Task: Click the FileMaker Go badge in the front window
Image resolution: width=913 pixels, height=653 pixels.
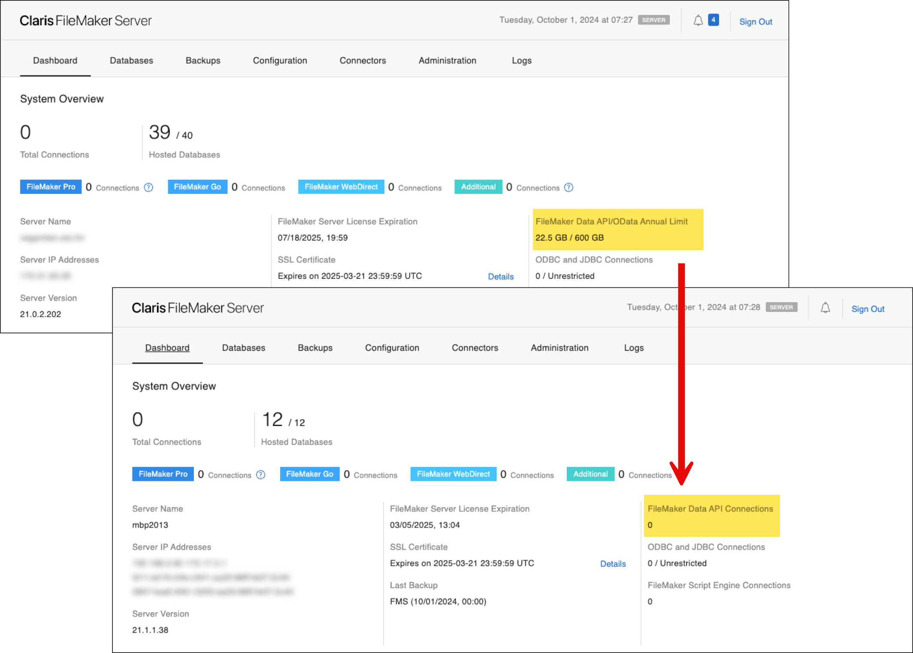Action: (310, 474)
